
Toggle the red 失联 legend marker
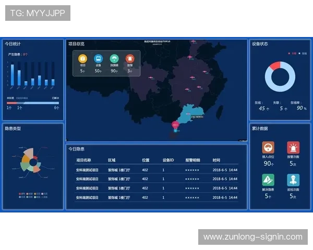tap(289, 53)
